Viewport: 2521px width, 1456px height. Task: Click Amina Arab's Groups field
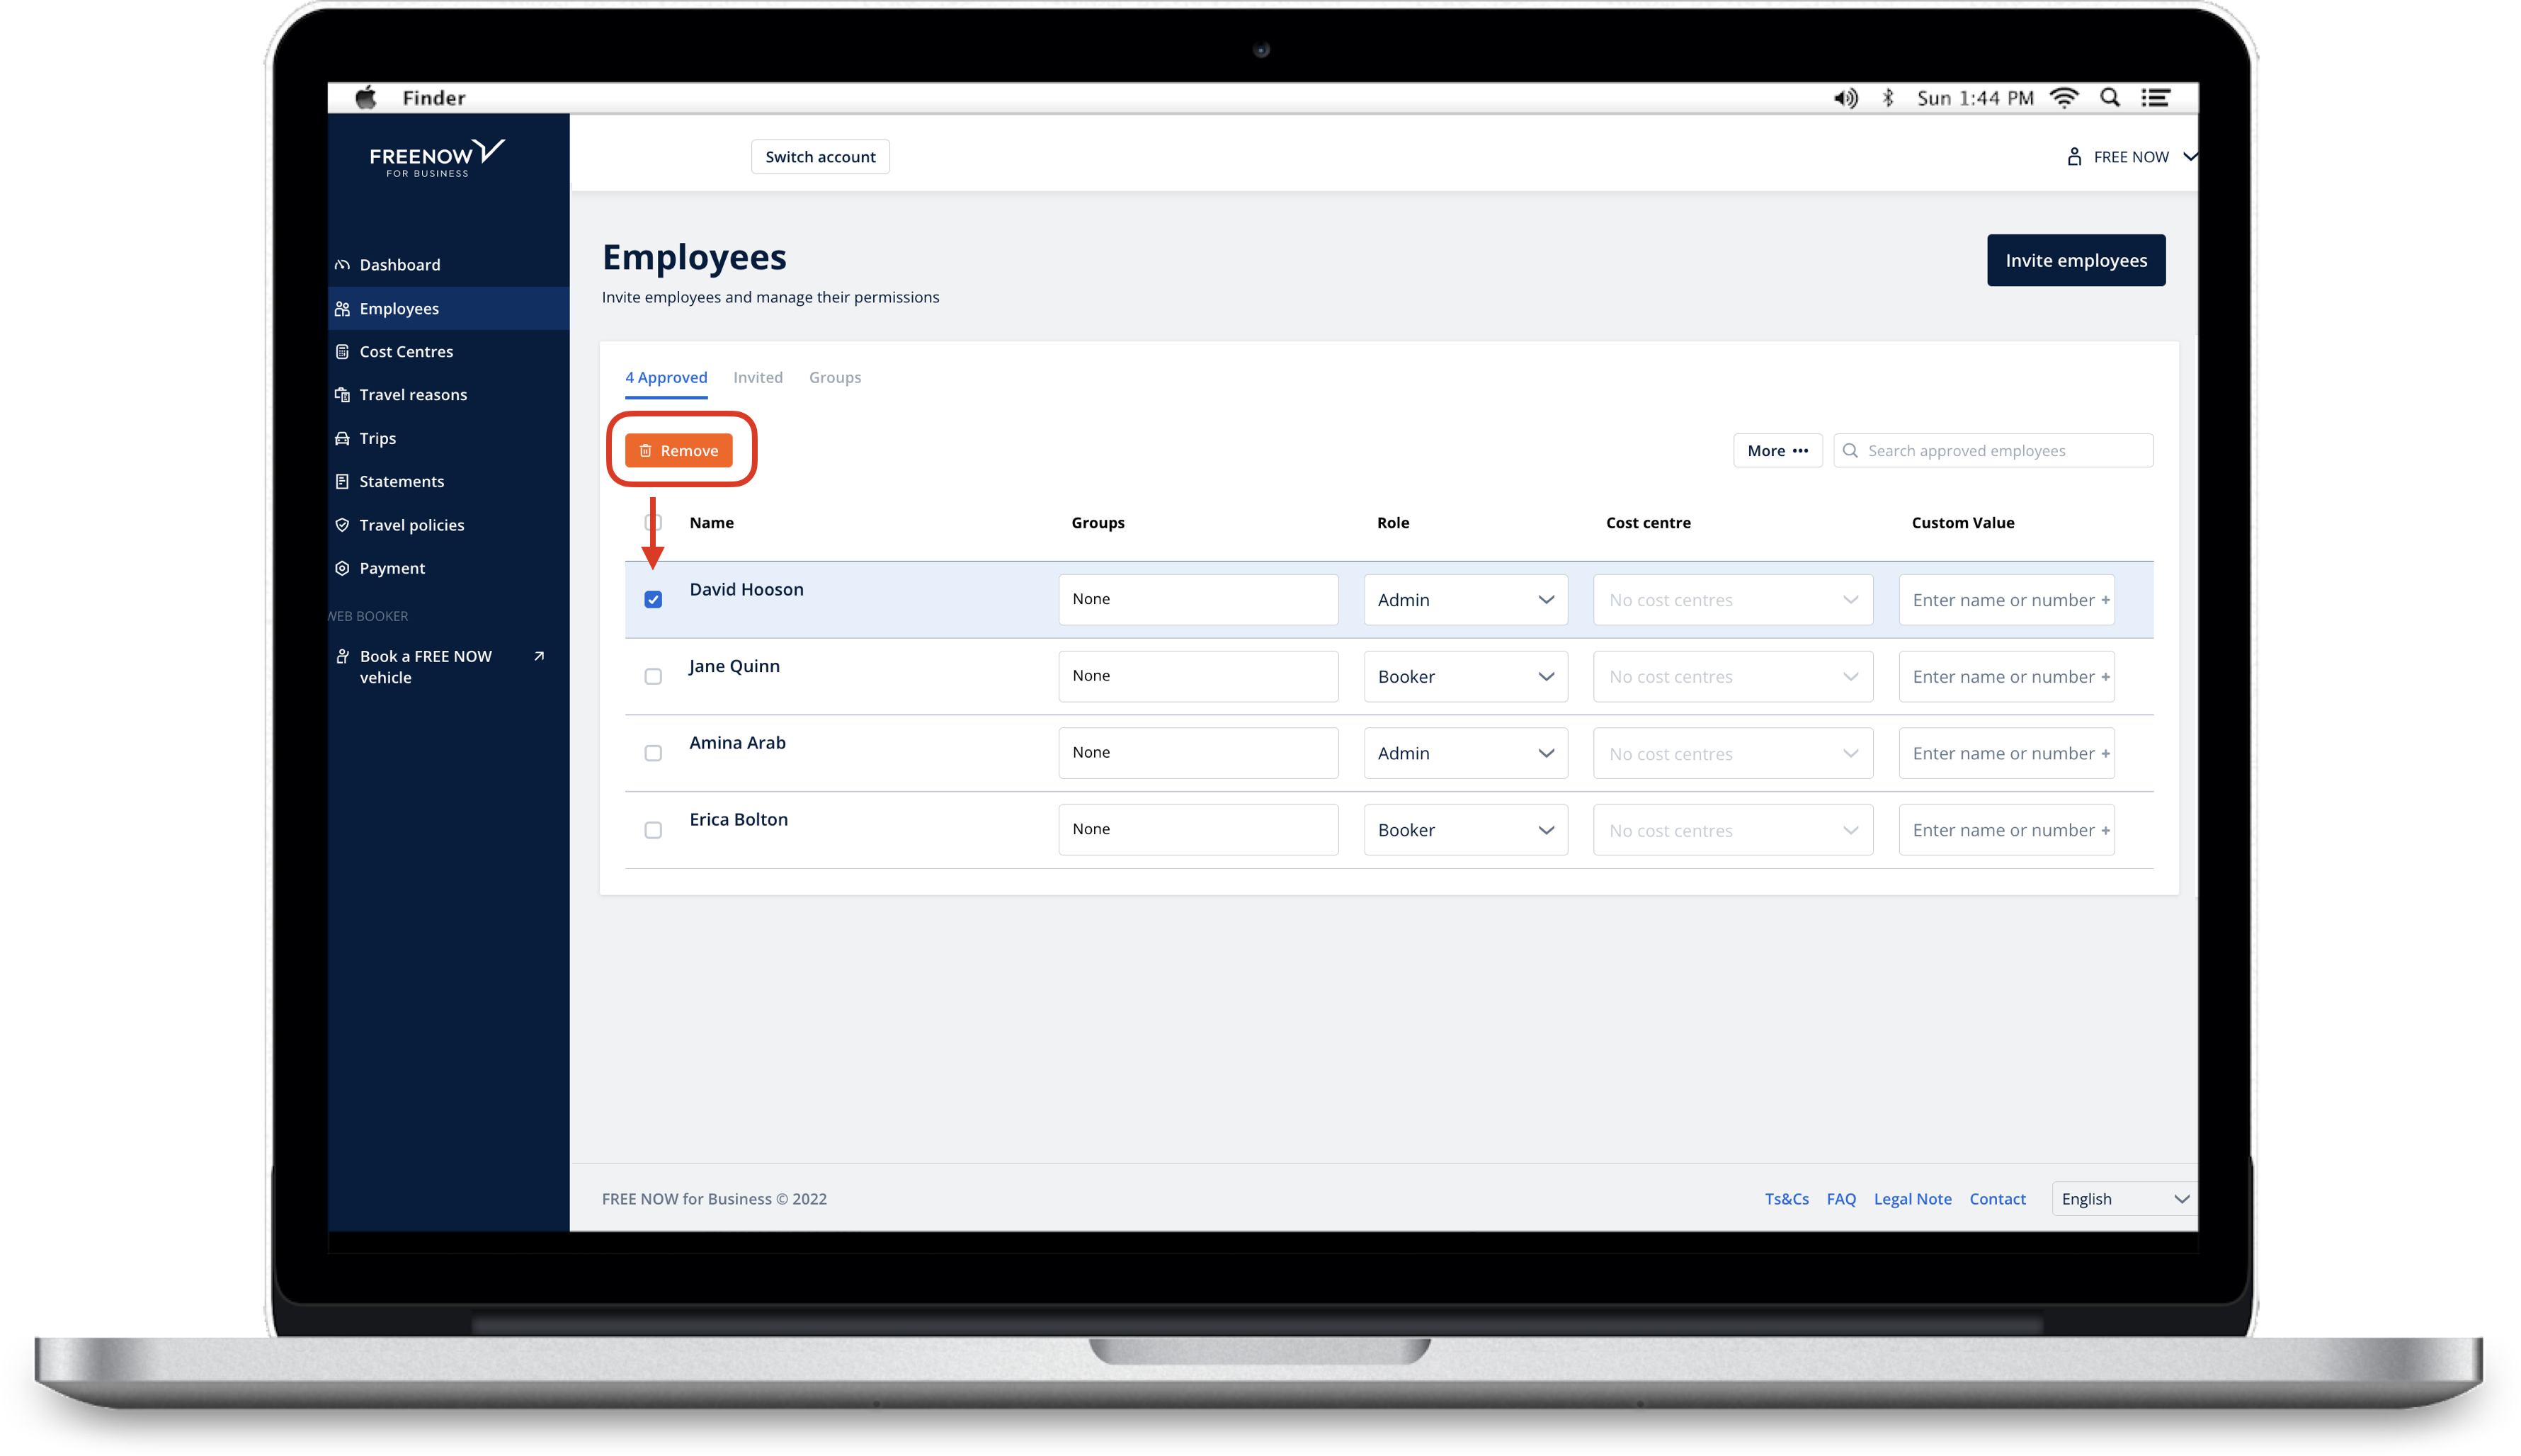tap(1198, 754)
